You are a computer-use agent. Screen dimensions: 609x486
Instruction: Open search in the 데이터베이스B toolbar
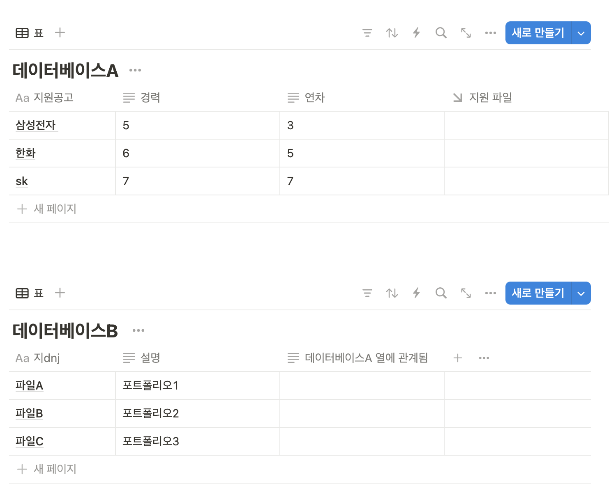(441, 293)
